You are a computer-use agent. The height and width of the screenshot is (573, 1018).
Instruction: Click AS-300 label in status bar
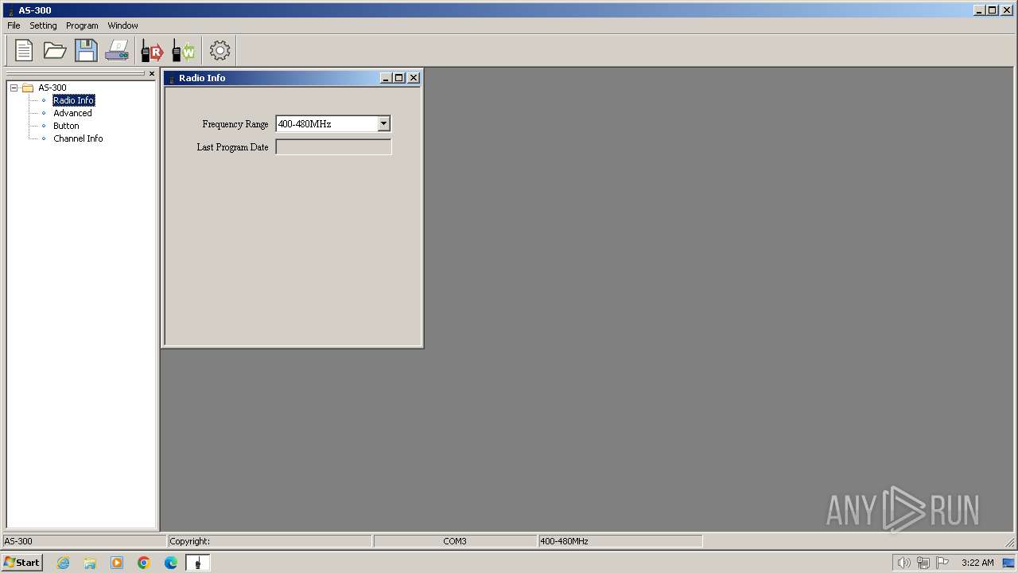click(x=18, y=541)
